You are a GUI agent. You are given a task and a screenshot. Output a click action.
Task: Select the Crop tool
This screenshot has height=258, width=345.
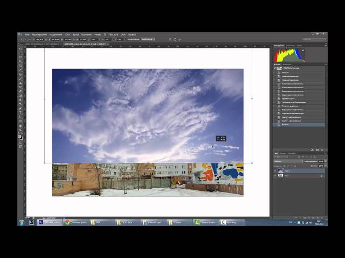20,66
